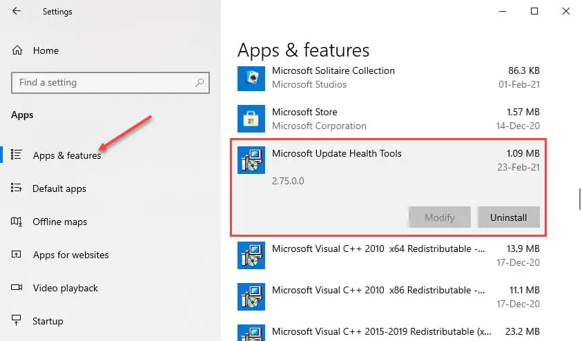The image size is (582, 341).
Task: Click the Home house icon
Action: (x=17, y=50)
